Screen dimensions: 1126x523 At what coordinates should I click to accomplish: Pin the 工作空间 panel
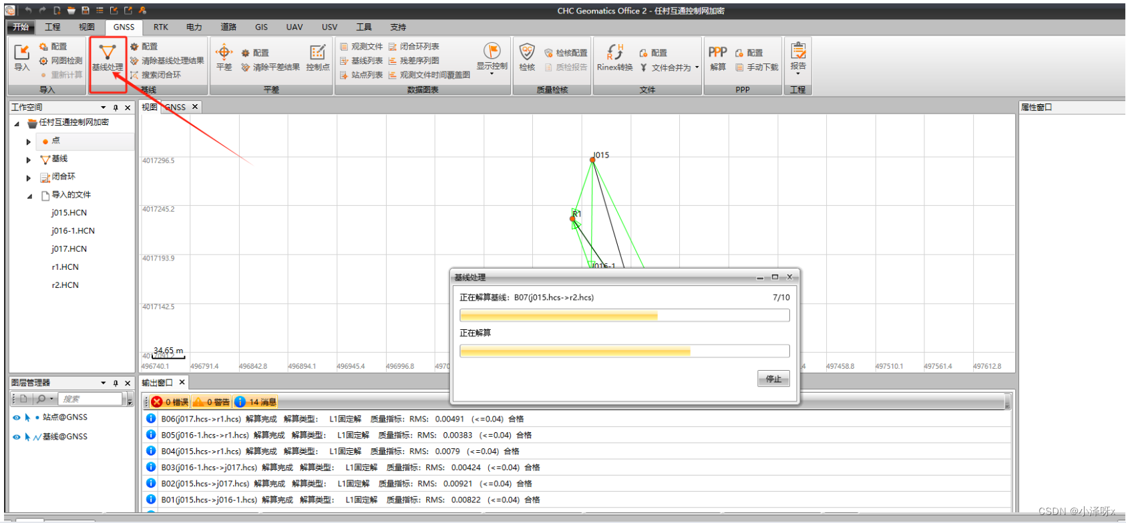pyautogui.click(x=116, y=108)
